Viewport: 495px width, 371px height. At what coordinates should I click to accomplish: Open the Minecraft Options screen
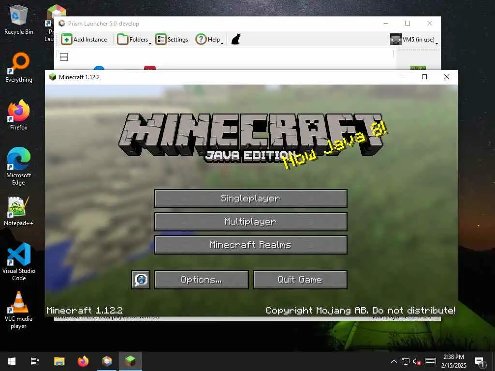coord(202,280)
